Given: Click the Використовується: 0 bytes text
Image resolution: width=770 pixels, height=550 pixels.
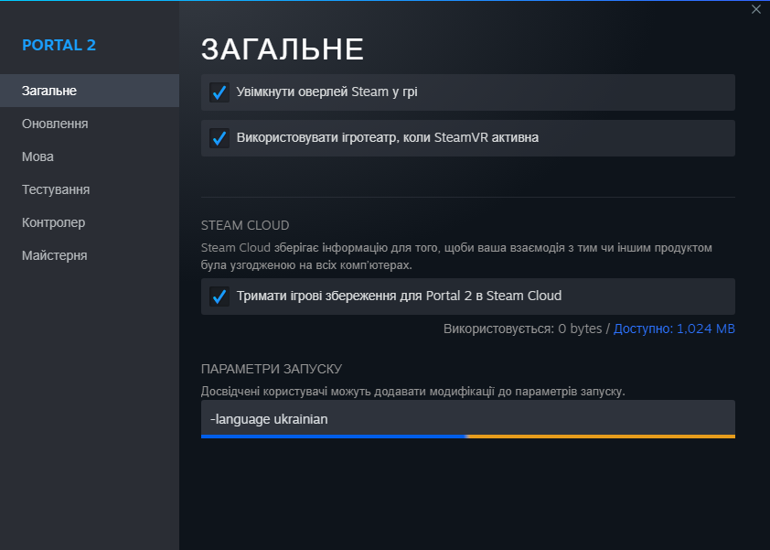Looking at the screenshot, I should pyautogui.click(x=522, y=329).
